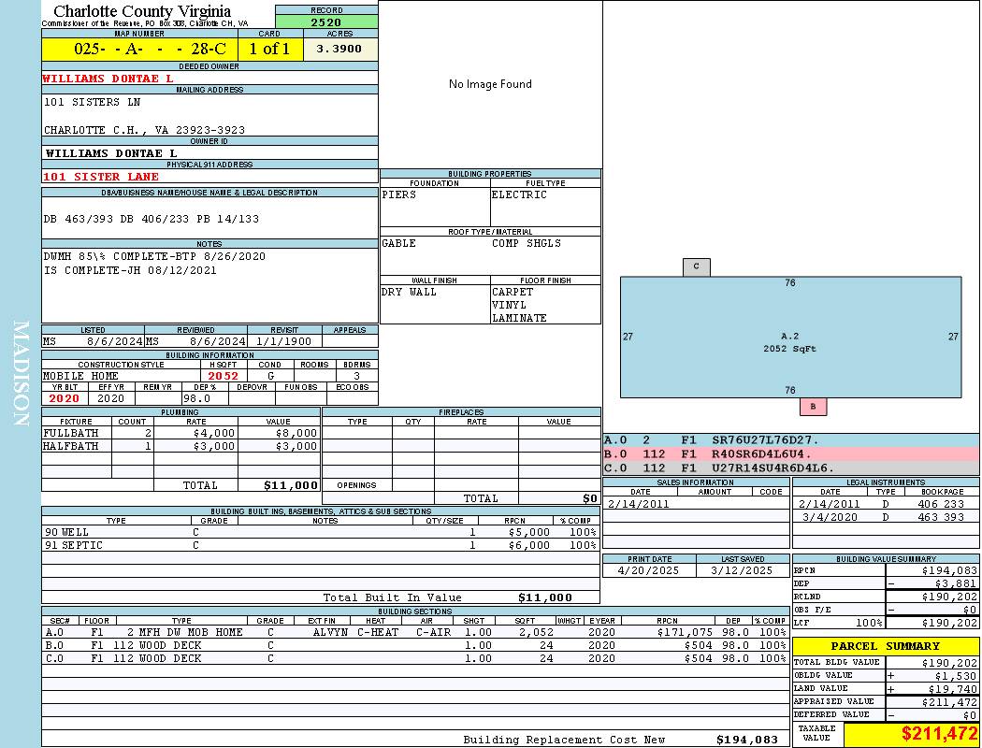Click the A.0 SR76U27L76D27 sketch legend row
The width and height of the screenshot is (982, 748).
pos(790,439)
